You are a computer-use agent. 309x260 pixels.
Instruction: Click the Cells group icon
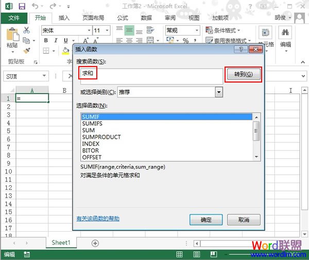[265, 32]
